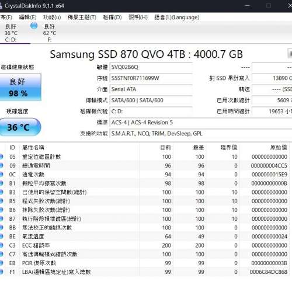This screenshot has height=292, width=292.
Task: Click the firmware field SVQ02B6Q
Action: (x=151, y=67)
